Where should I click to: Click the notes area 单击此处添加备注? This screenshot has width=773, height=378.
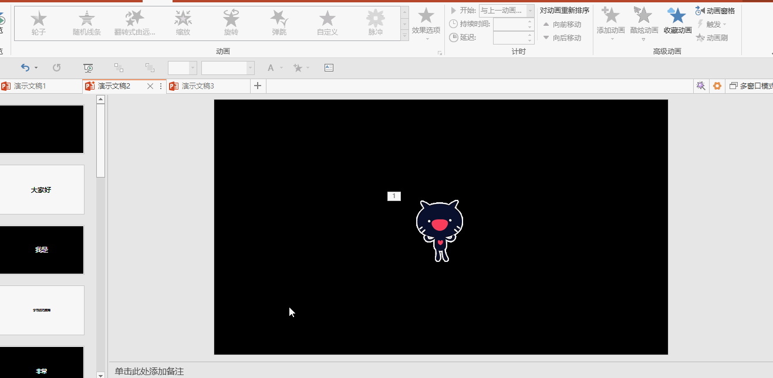(149, 372)
